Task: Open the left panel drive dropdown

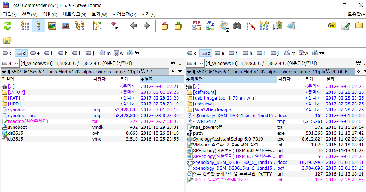Action: coord(10,63)
